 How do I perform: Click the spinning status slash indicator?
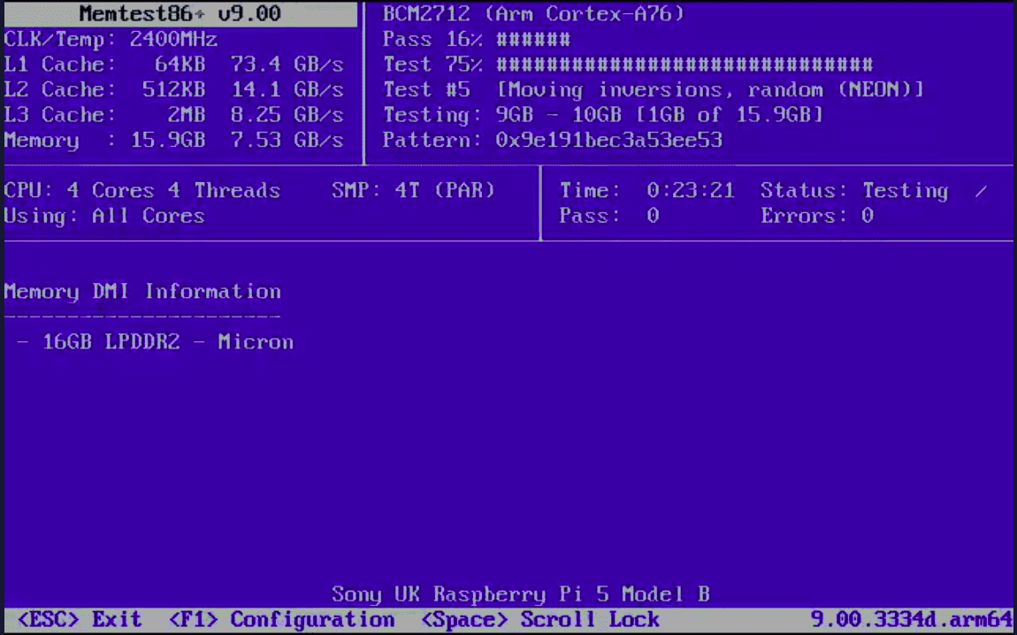(981, 191)
